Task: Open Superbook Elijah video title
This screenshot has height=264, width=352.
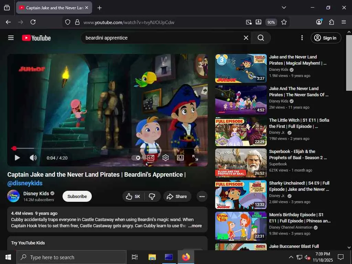Action: click(298, 154)
